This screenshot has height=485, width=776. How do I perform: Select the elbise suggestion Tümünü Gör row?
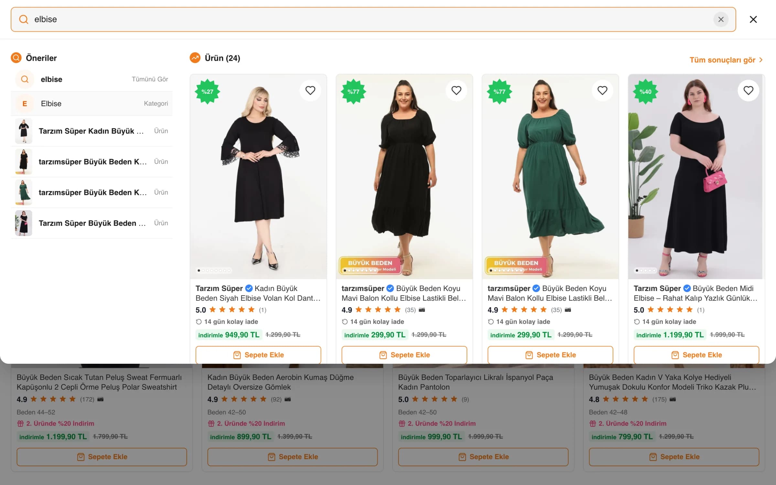92,79
